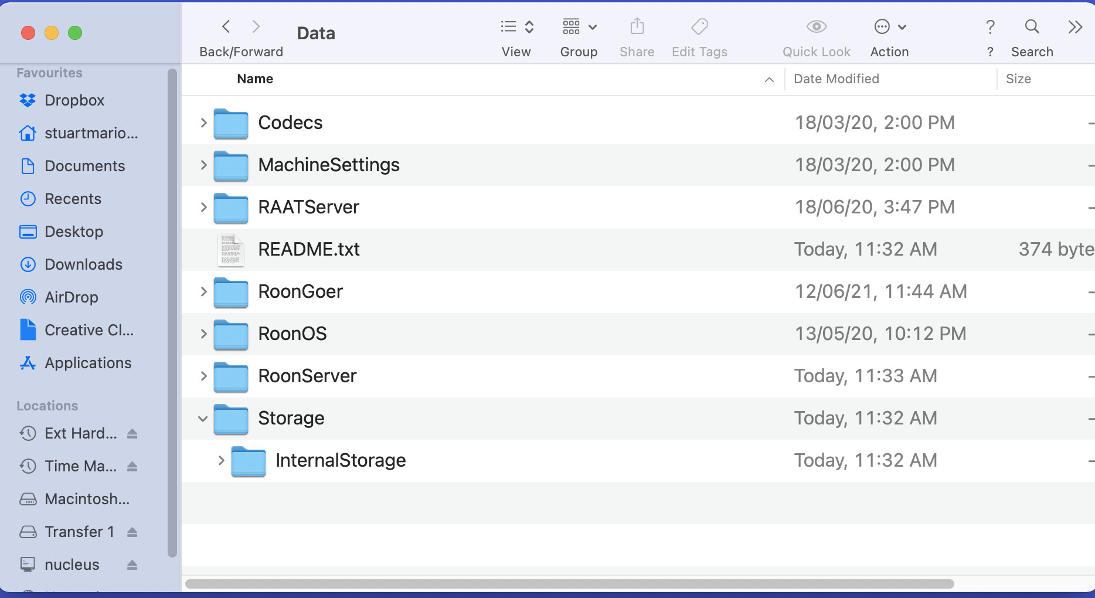Image resolution: width=1095 pixels, height=598 pixels.
Task: Select the Storage folder row
Action: click(x=638, y=418)
